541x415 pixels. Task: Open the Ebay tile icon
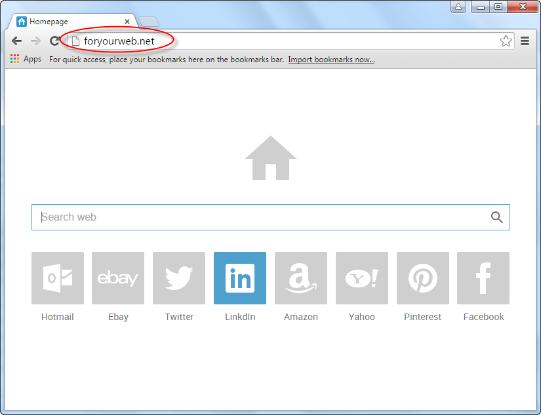[x=118, y=278]
